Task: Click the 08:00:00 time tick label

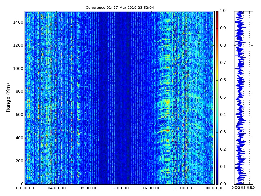Action: [x=88, y=188]
